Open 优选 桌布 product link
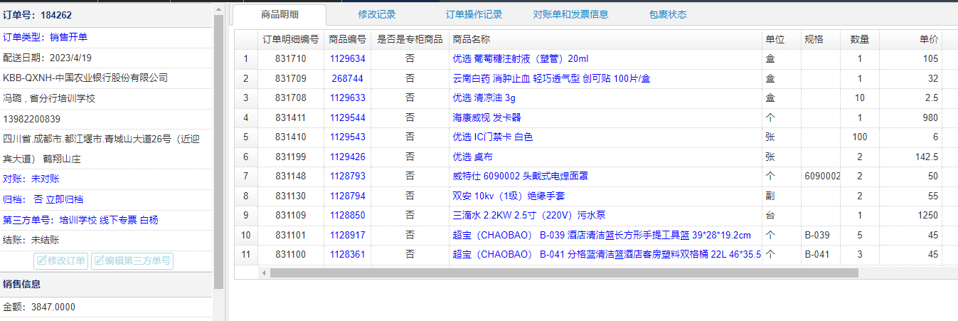Viewport: 958px width, 321px height. 472,157
